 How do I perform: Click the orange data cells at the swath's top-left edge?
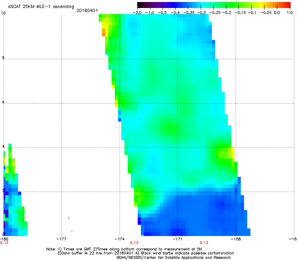coord(104,32)
